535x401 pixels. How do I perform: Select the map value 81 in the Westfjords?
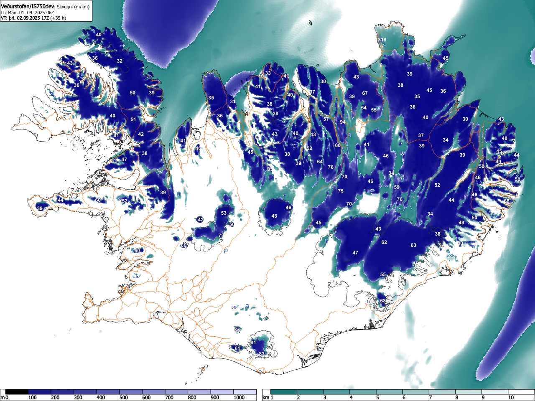tap(116, 136)
